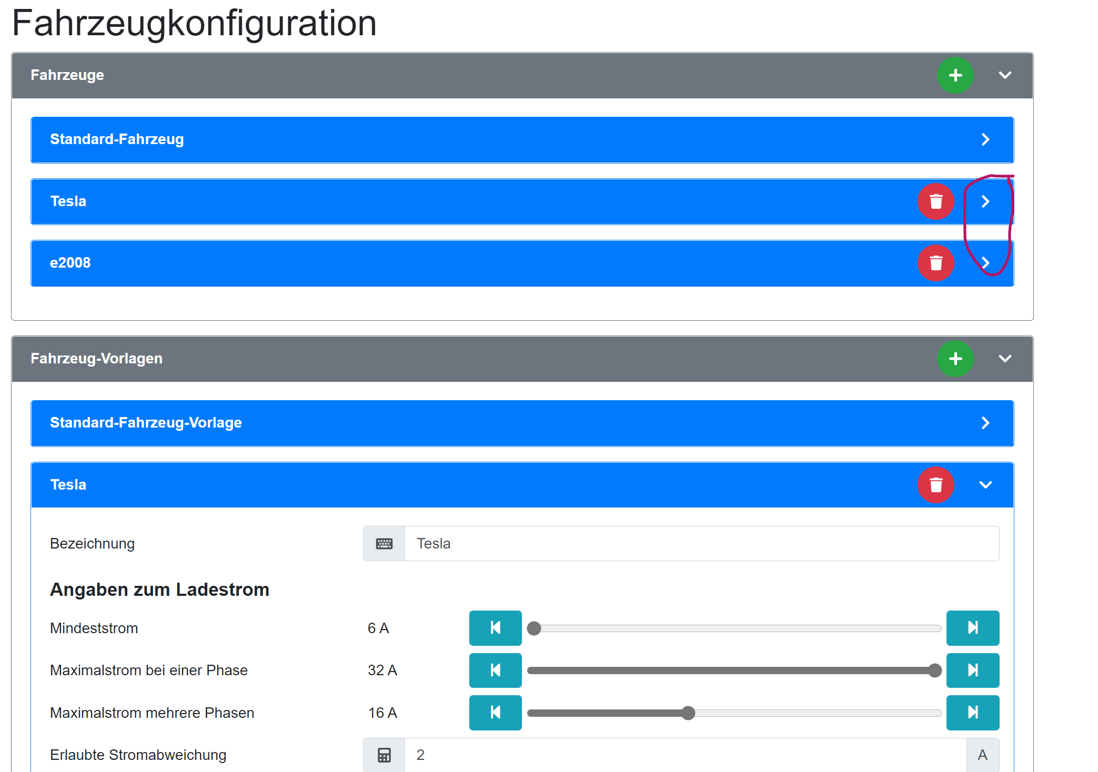Decrease Maximalstrom bei einer Phase value
Image resolution: width=1098 pixels, height=772 pixels.
coord(495,670)
